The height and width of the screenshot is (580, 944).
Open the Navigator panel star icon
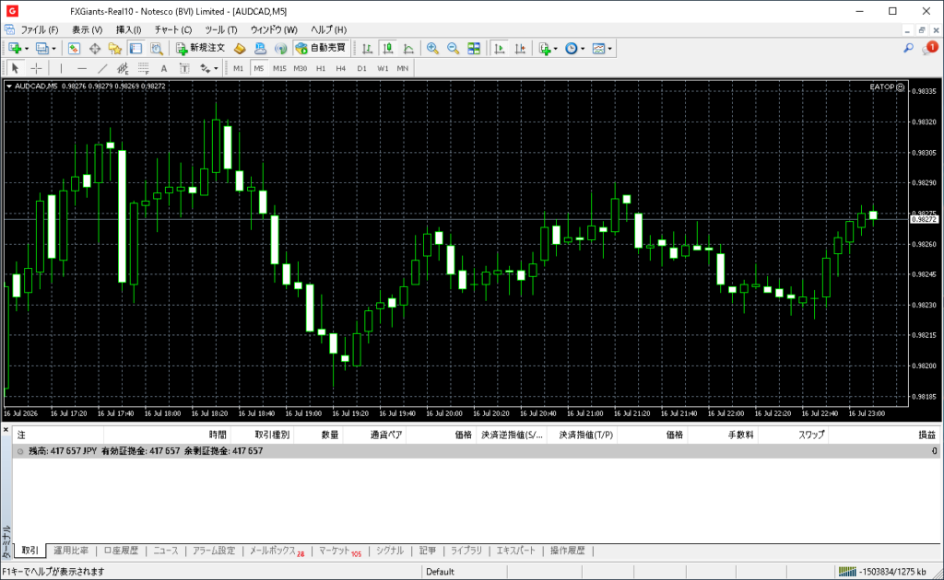115,49
